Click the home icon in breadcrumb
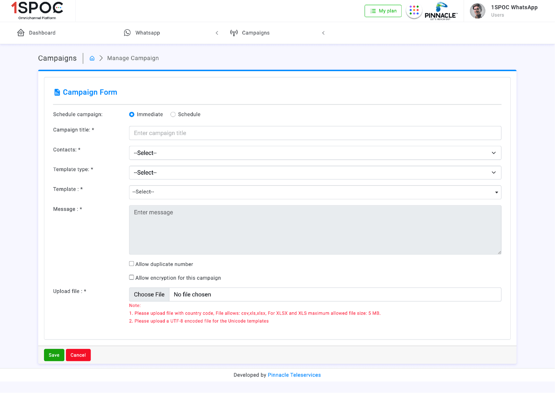The width and height of the screenshot is (555, 393). (x=92, y=58)
